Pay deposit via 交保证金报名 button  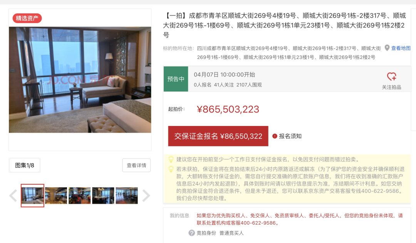(218, 136)
